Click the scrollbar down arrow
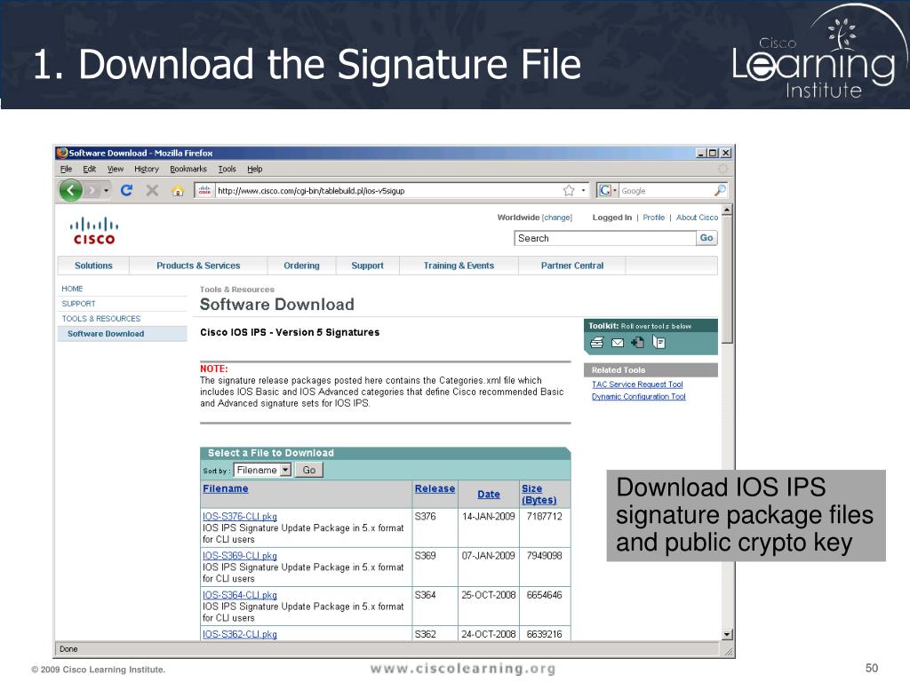Viewport: 910px width, 682px height. click(727, 634)
